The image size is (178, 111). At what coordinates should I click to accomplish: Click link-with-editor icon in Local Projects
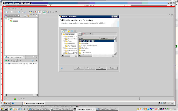28,16
